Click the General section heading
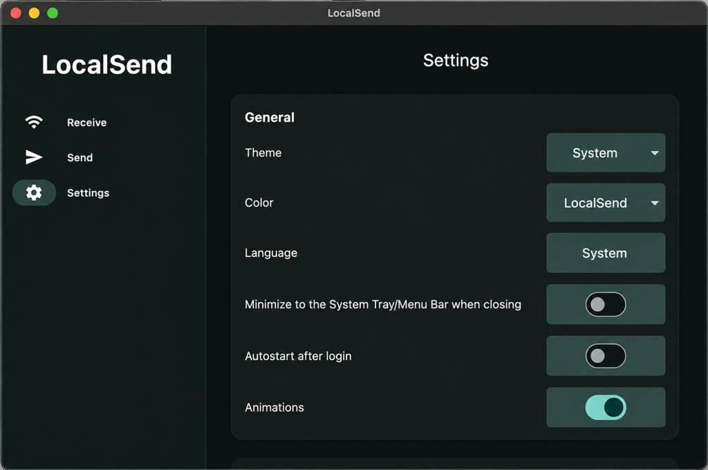The width and height of the screenshot is (708, 470). [x=270, y=118]
